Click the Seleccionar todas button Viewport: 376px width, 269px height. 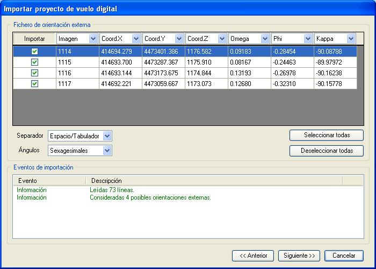pos(327,135)
